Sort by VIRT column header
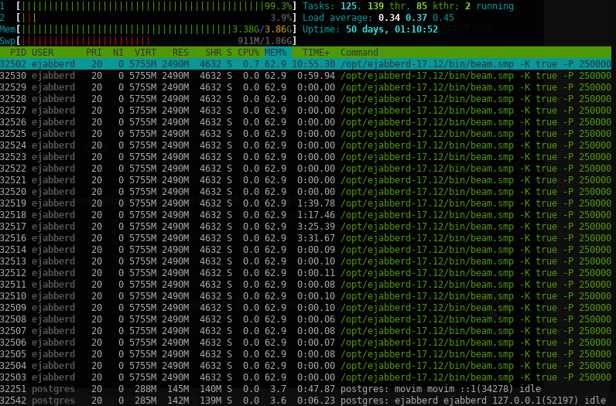The height and width of the screenshot is (406, 616). [x=145, y=53]
